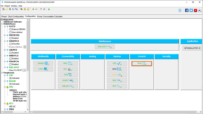
Task: Uncheck Activated under DMA2D
Action: pyautogui.click(x=10, y=84)
